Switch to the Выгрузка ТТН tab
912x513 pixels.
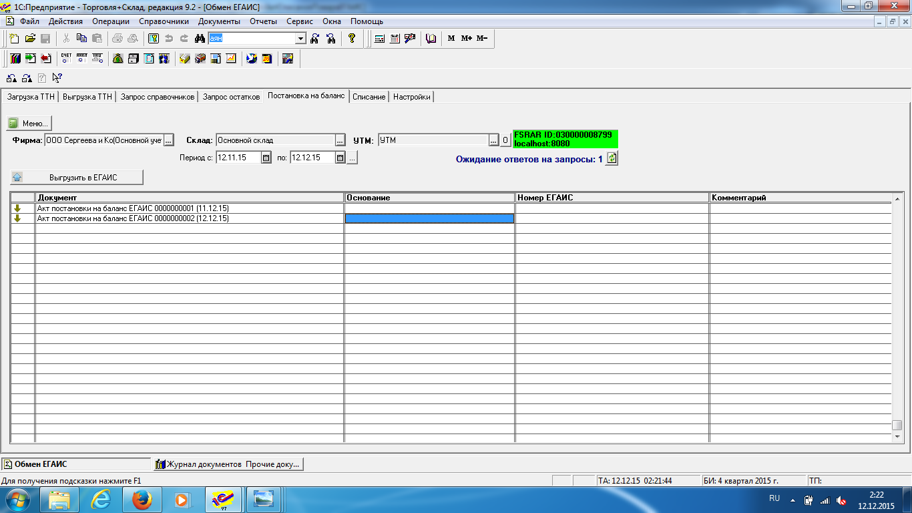pos(87,97)
